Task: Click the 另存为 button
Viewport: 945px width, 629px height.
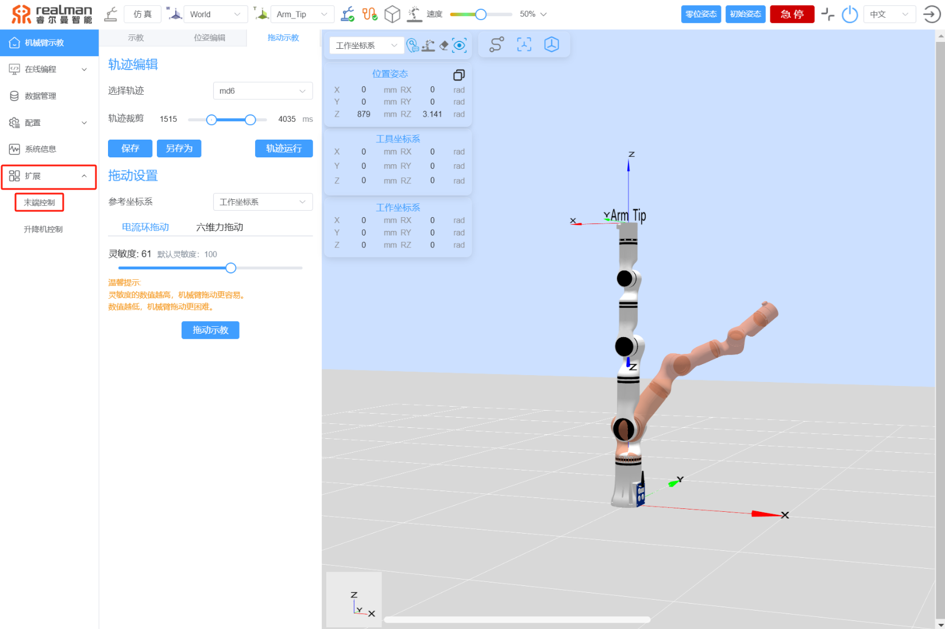Action: pyautogui.click(x=179, y=148)
